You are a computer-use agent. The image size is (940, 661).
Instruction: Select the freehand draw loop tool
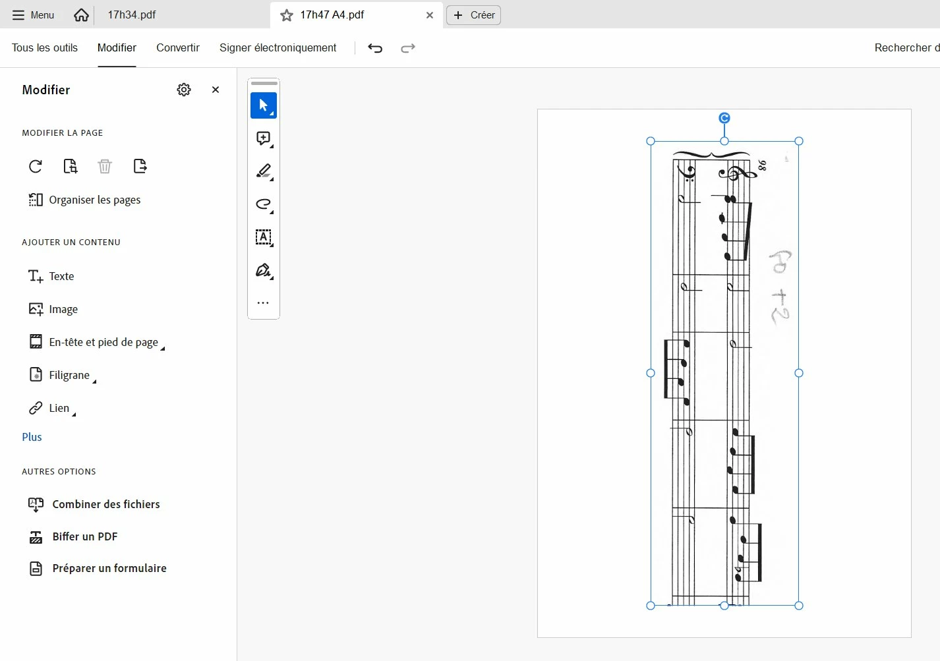264,204
